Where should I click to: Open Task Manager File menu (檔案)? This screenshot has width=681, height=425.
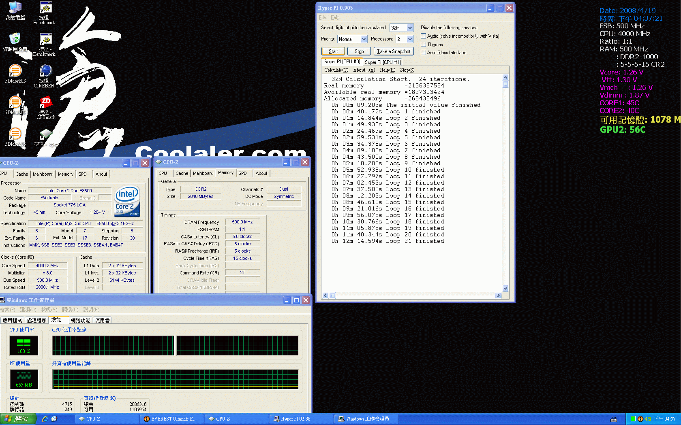point(7,310)
